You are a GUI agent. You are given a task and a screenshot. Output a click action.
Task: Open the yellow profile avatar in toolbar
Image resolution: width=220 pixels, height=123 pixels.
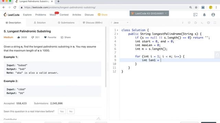(x=210, y=8)
